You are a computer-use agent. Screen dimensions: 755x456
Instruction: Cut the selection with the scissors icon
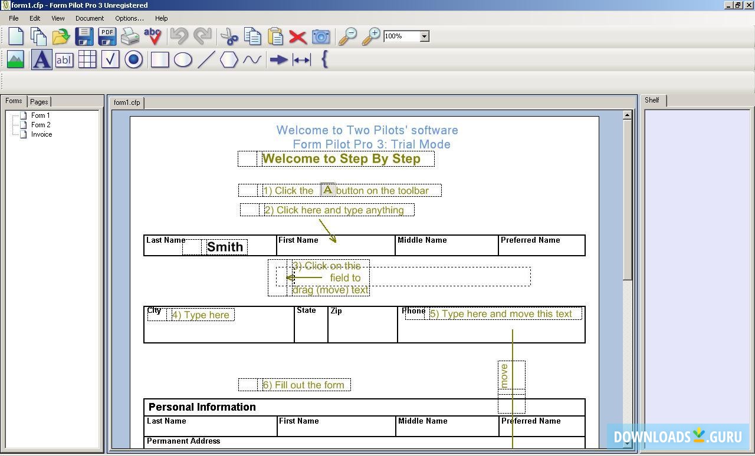[x=229, y=37]
